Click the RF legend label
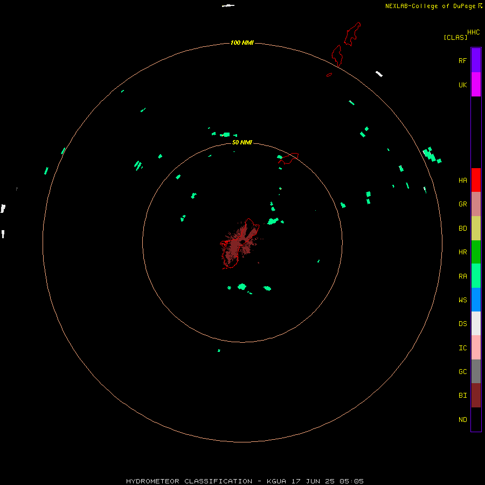The height and width of the screenshot is (485, 485). pyautogui.click(x=462, y=60)
